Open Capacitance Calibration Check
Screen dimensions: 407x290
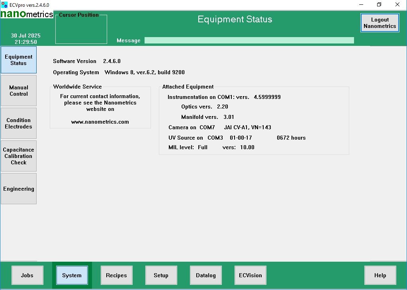(18, 156)
